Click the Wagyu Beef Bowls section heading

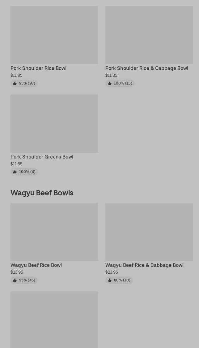tap(42, 193)
